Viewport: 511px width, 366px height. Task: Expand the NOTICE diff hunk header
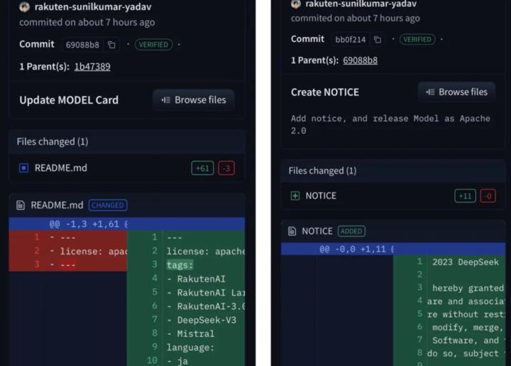pyautogui.click(x=356, y=249)
